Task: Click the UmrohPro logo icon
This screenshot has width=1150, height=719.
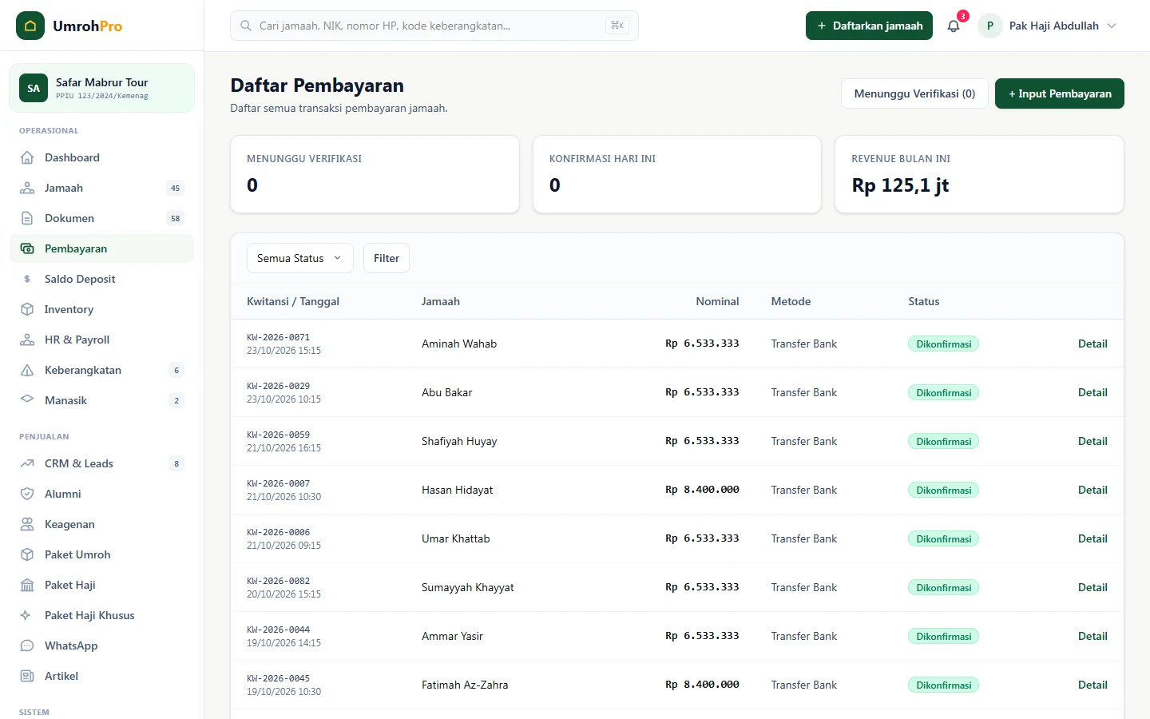Action: coord(30,26)
